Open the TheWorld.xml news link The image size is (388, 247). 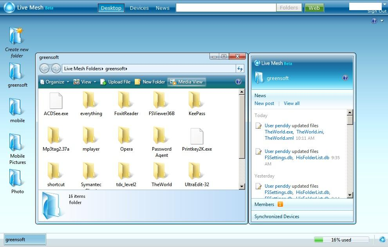(x=279, y=138)
